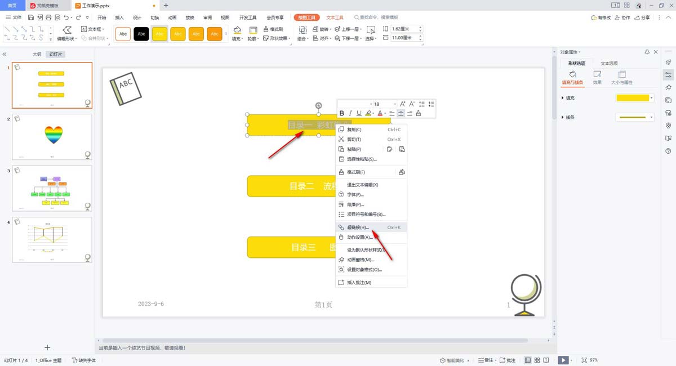Click Bold in the floating mini toolbar
676x366 pixels.
(341, 113)
